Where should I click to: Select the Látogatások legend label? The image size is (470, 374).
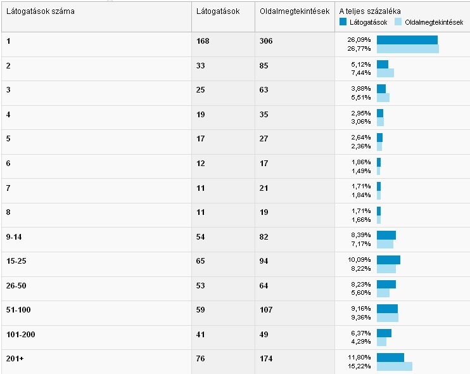[x=368, y=22]
